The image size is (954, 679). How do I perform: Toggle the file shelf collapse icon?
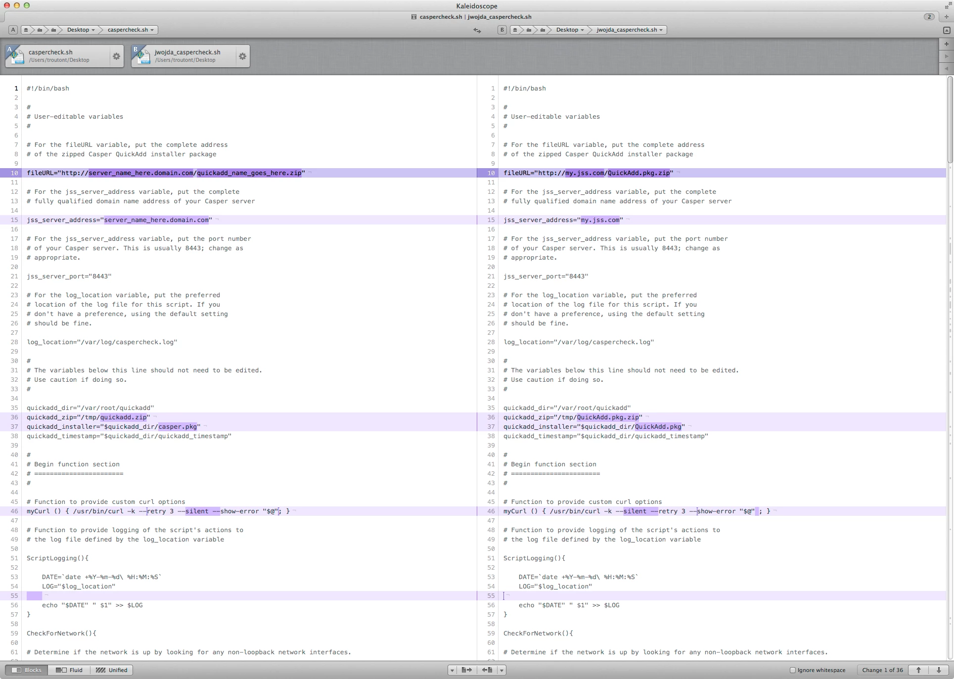(x=946, y=30)
